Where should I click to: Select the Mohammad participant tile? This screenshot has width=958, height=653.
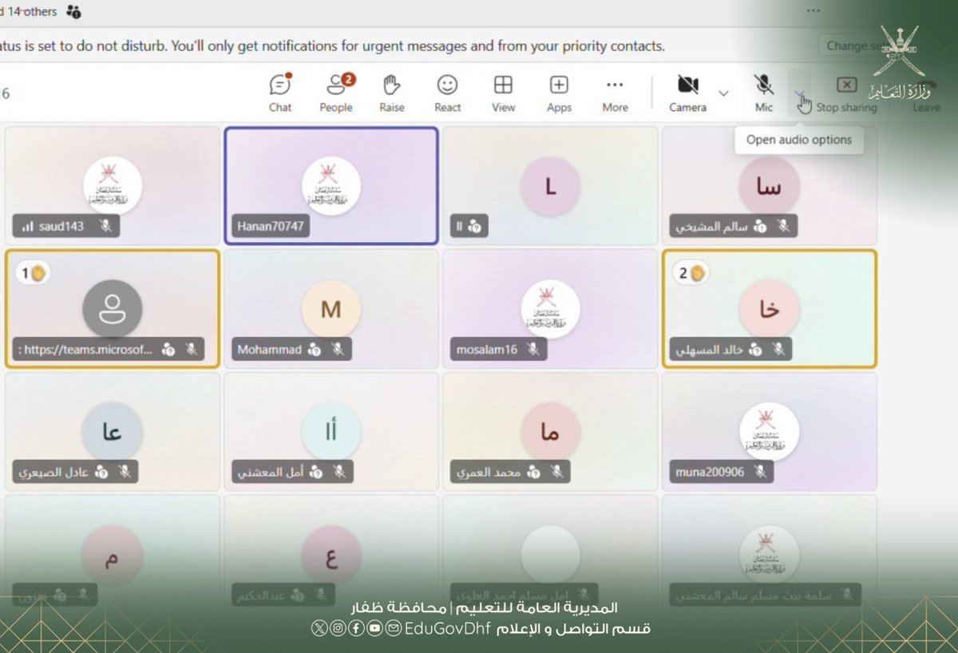(331, 309)
